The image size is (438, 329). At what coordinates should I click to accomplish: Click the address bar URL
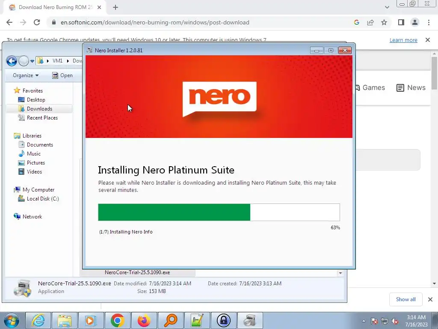point(155,22)
